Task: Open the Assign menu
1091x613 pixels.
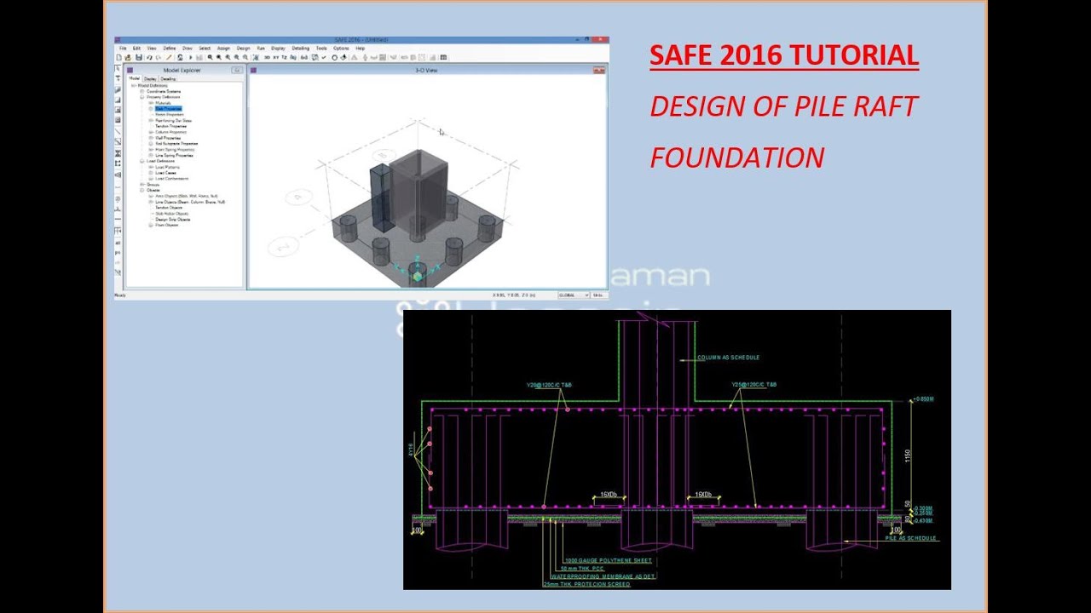Action: click(x=223, y=48)
